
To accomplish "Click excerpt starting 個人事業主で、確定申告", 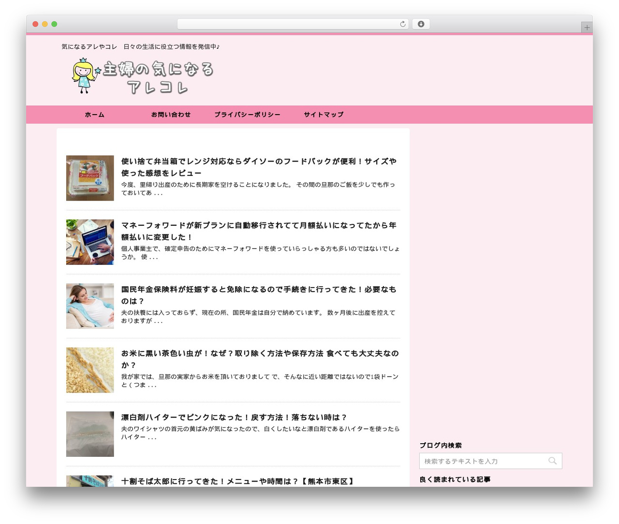I will [x=260, y=253].
